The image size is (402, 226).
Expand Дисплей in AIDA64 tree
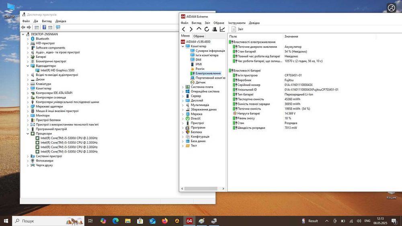point(183,101)
